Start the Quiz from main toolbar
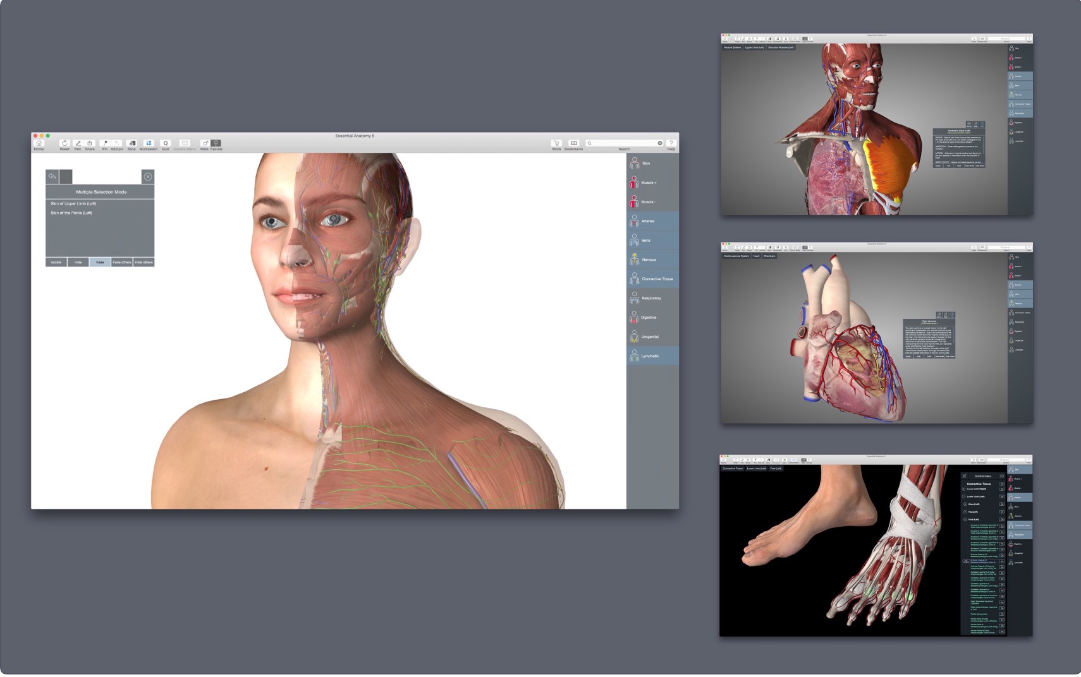The height and width of the screenshot is (677, 1081). [166, 145]
